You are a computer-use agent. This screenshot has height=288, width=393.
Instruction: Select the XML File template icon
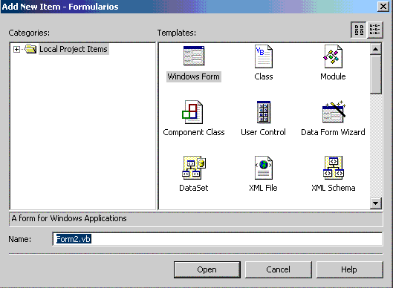(x=264, y=168)
